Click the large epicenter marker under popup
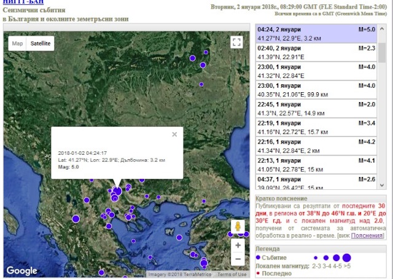 (x=117, y=191)
